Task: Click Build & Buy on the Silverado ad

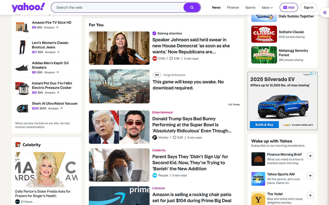Action: point(264,125)
